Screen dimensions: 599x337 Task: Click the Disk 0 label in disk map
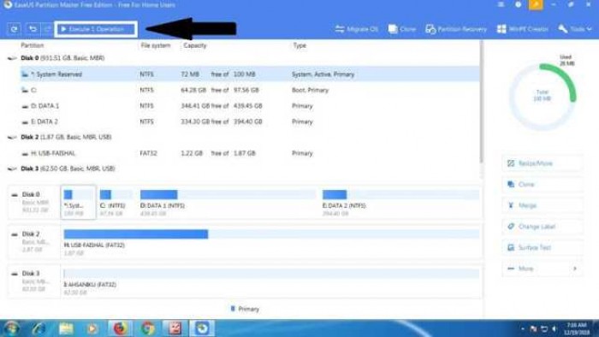(31, 194)
